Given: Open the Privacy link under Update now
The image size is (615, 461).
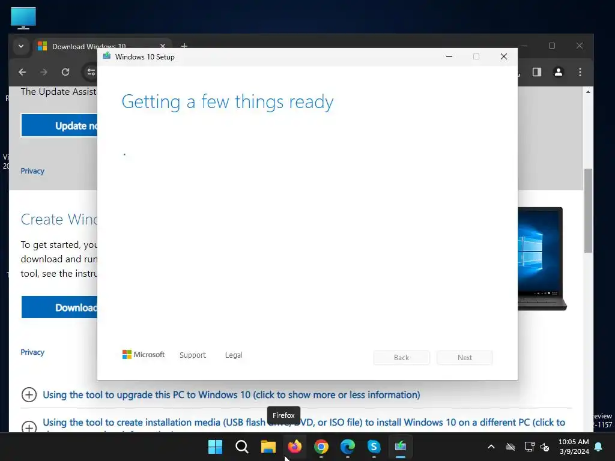Looking at the screenshot, I should (x=32, y=171).
